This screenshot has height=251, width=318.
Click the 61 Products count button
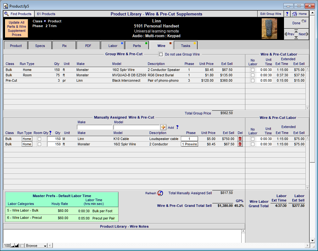coord(46,14)
